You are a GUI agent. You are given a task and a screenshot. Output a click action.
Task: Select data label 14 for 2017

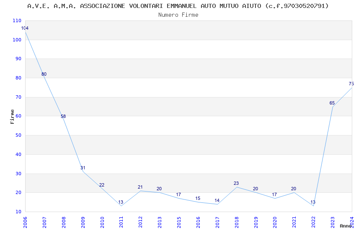coord(217,200)
